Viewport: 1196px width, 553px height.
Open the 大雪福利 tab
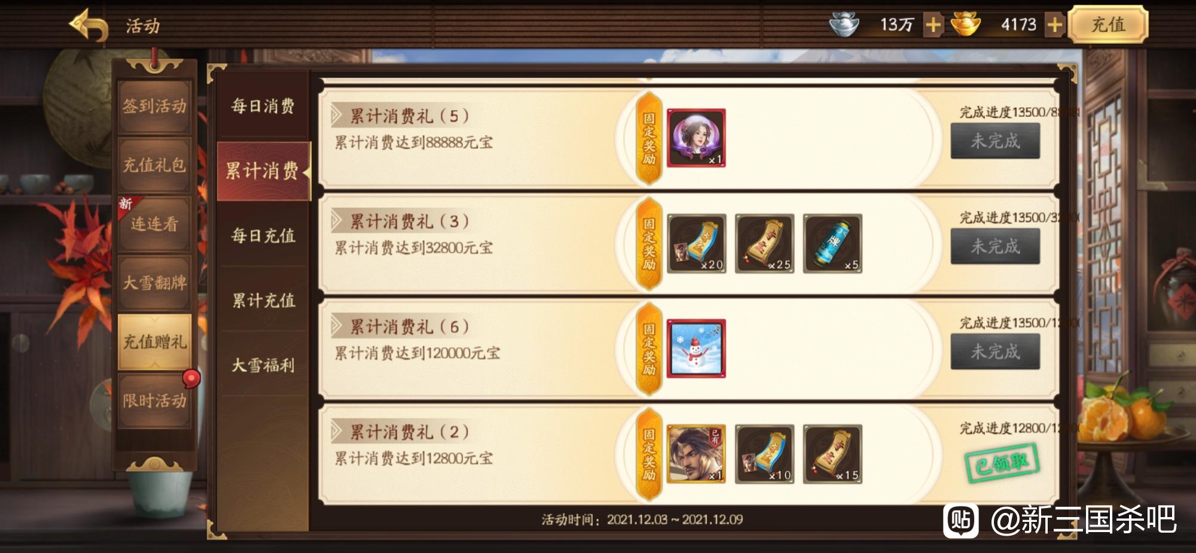(x=263, y=365)
